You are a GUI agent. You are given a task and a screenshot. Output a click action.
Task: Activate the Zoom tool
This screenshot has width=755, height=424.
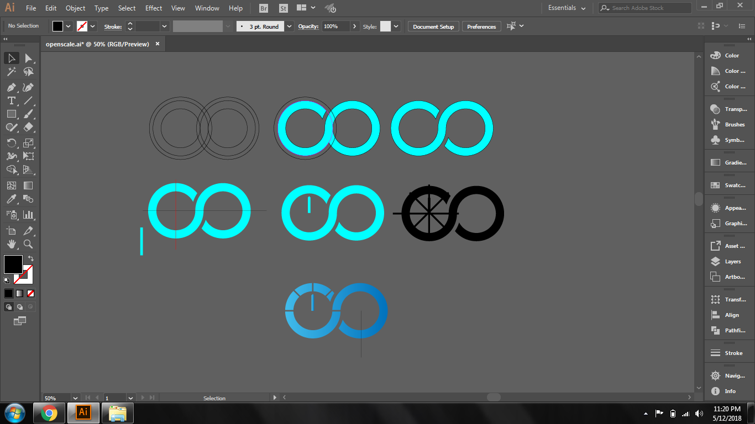tap(29, 243)
